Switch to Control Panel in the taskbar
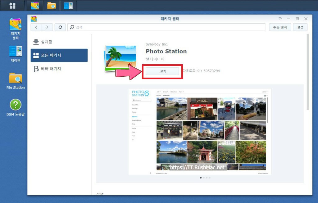The width and height of the screenshot is (318, 203). (68, 6)
